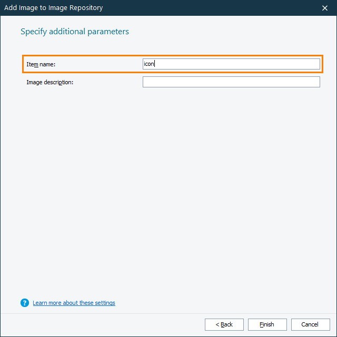Viewport: 337px width, 337px height.
Task: Place cursor on the typed word "icon"
Action: tap(148, 64)
